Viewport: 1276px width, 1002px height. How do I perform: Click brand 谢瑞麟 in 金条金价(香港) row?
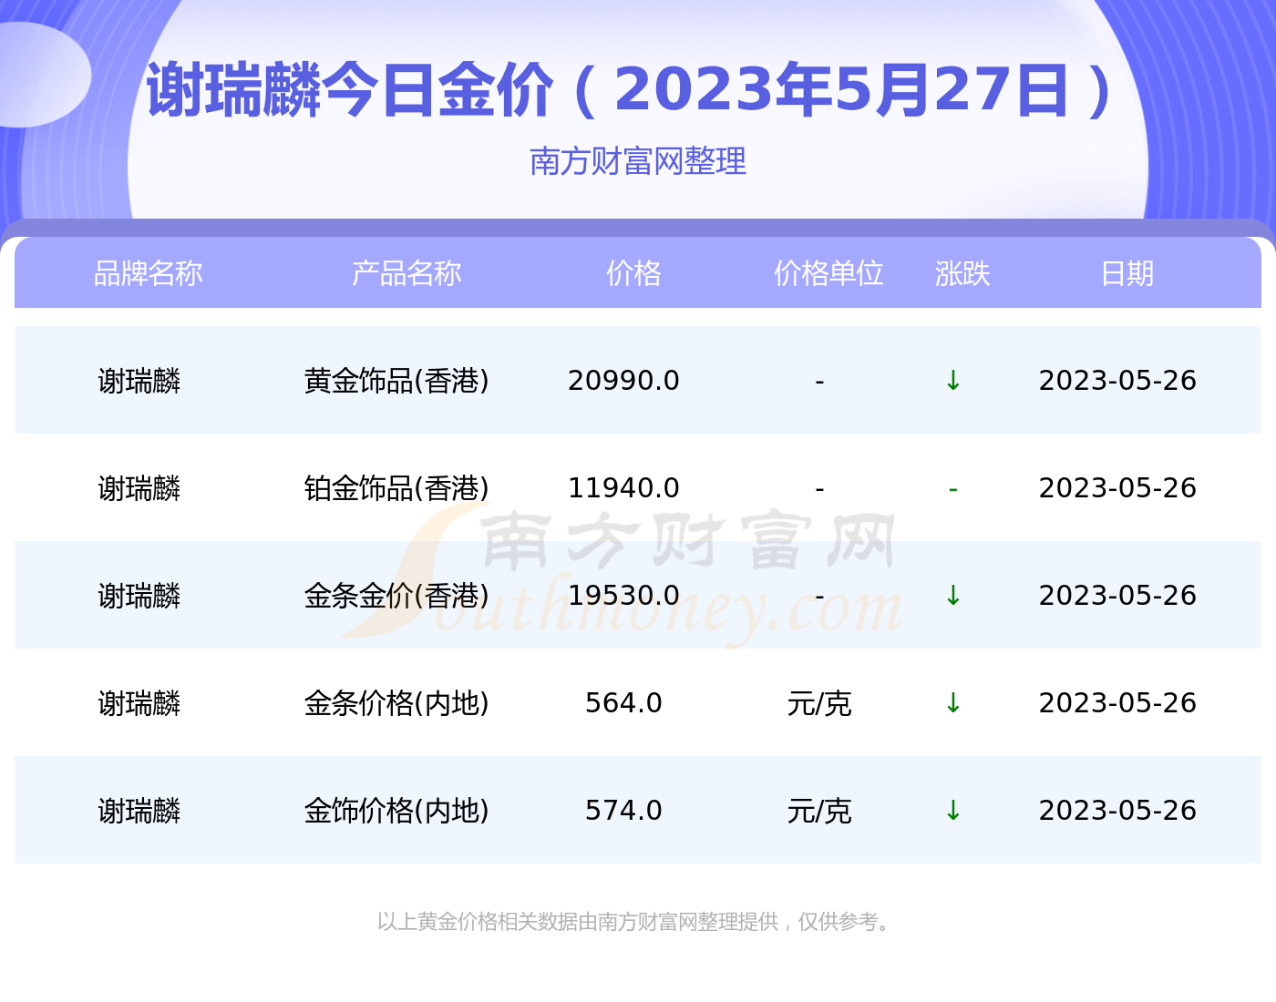(139, 596)
